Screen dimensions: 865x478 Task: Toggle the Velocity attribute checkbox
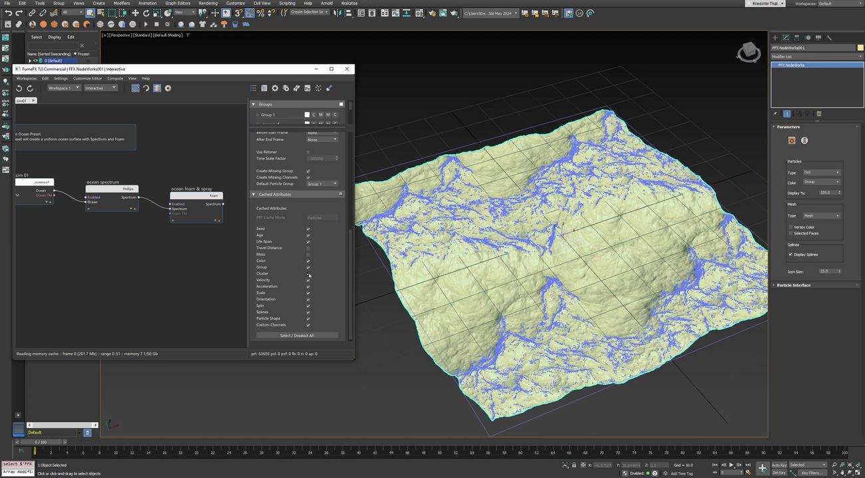[308, 280]
